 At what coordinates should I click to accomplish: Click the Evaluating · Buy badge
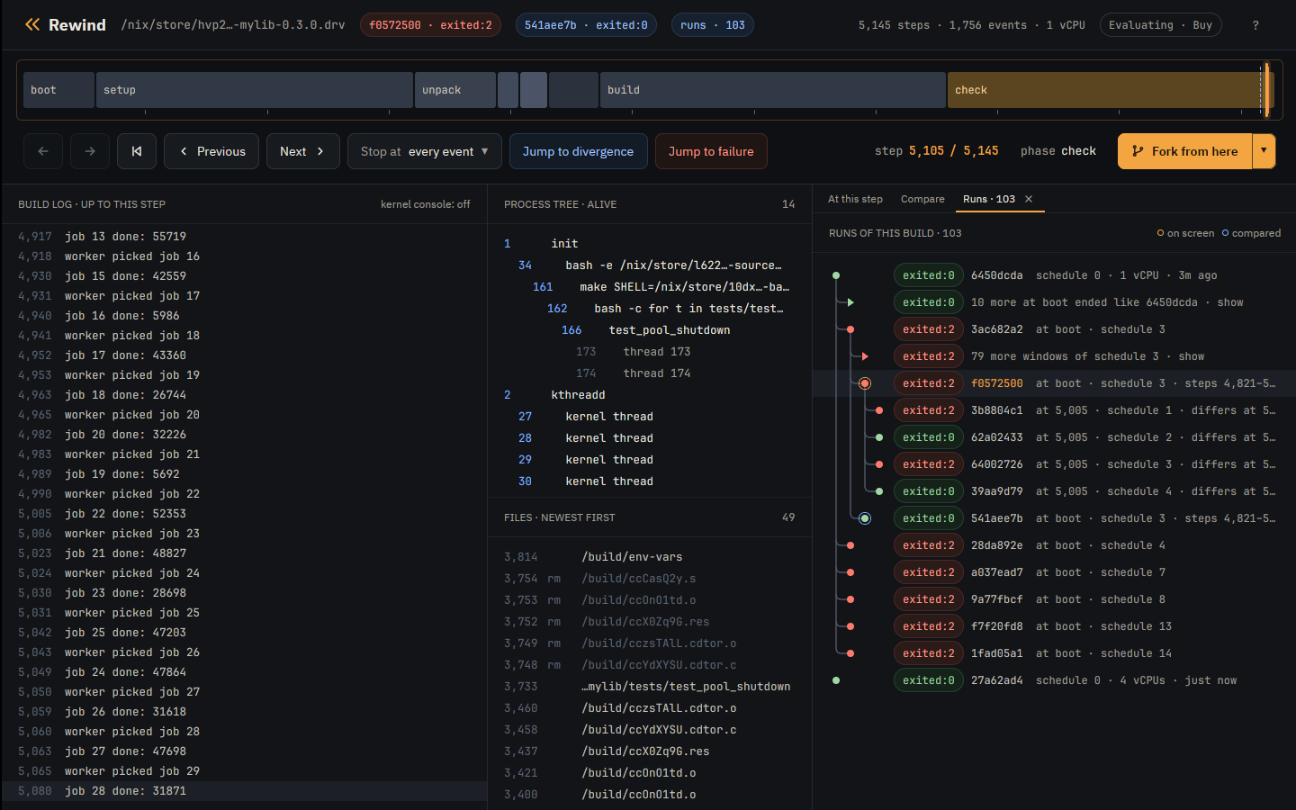click(1160, 25)
